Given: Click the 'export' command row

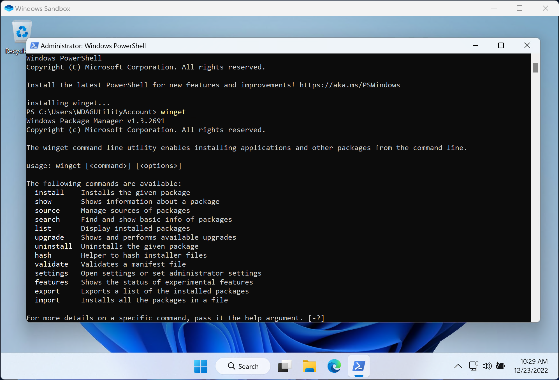Looking at the screenshot, I should pyautogui.click(x=142, y=291).
